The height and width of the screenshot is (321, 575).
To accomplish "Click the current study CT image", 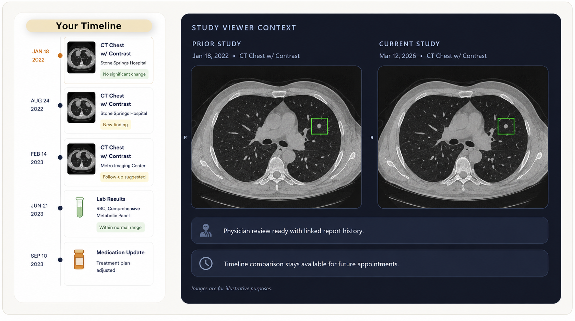I will coord(463,137).
